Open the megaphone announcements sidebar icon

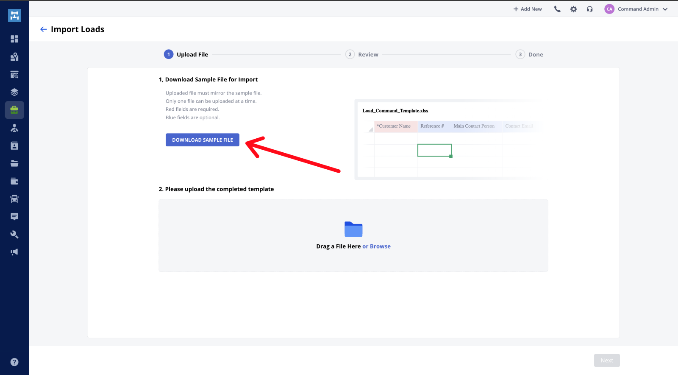pos(14,252)
